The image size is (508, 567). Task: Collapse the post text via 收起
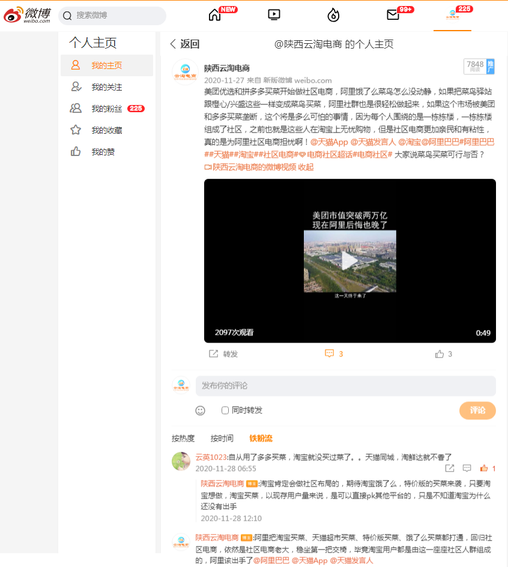coord(306,167)
